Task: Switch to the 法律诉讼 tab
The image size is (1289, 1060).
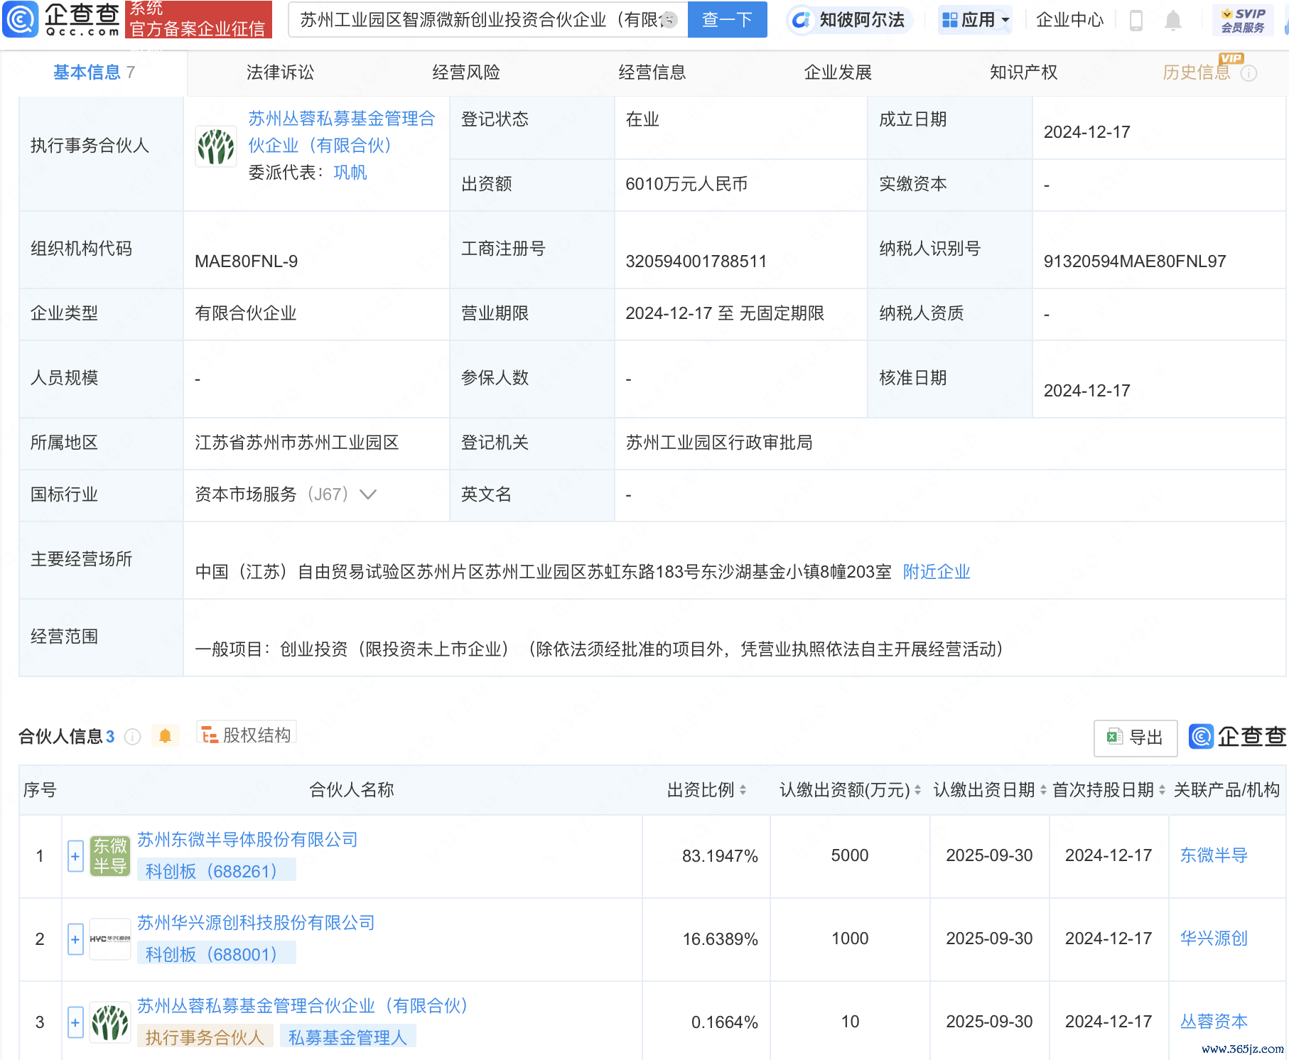Action: pos(280,72)
